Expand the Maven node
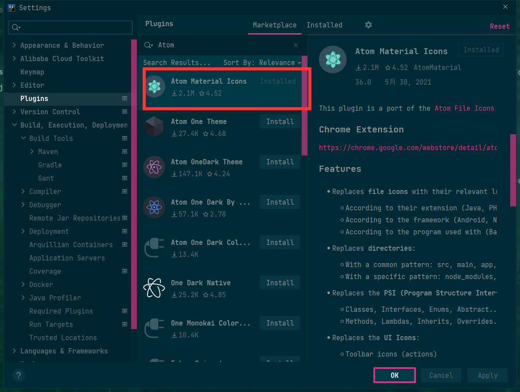The width and height of the screenshot is (520, 392). tap(32, 151)
